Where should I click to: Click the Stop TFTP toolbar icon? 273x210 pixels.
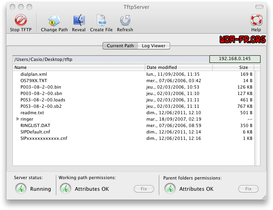pyautogui.click(x=20, y=20)
